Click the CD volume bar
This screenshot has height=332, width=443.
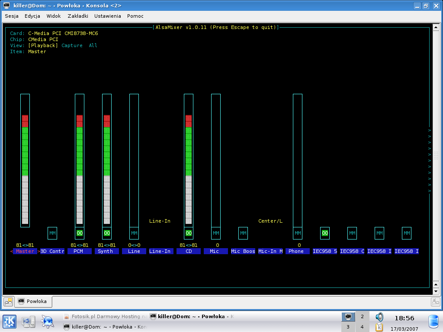point(189,160)
